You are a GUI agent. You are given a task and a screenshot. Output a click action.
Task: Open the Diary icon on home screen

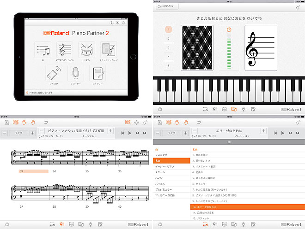98,73
